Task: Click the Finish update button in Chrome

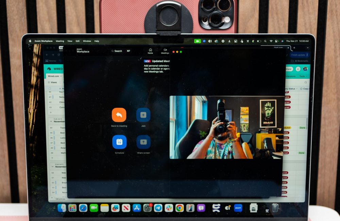Action: (x=300, y=55)
